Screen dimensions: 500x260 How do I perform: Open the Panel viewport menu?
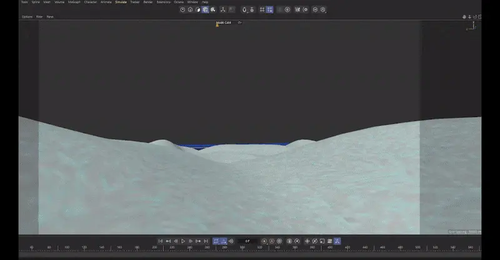[x=50, y=17]
